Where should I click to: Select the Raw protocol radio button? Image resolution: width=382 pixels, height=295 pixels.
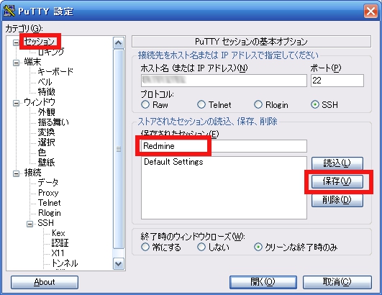point(145,105)
